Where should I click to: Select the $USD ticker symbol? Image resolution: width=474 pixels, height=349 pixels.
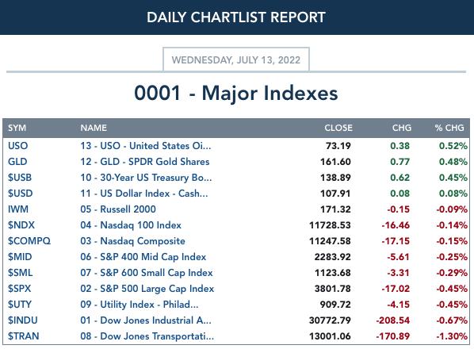21,194
